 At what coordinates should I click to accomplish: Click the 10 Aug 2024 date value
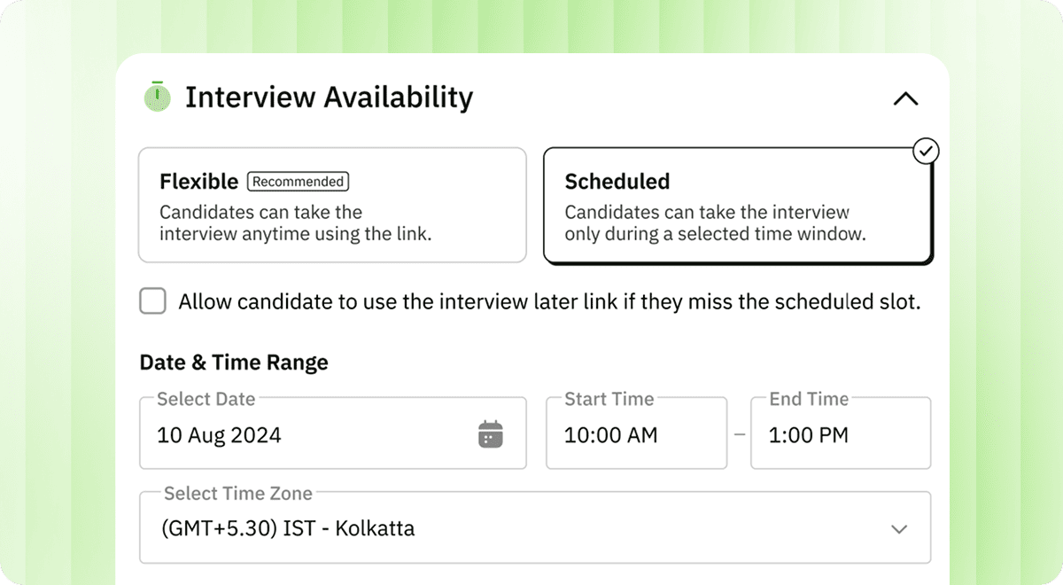[219, 435]
